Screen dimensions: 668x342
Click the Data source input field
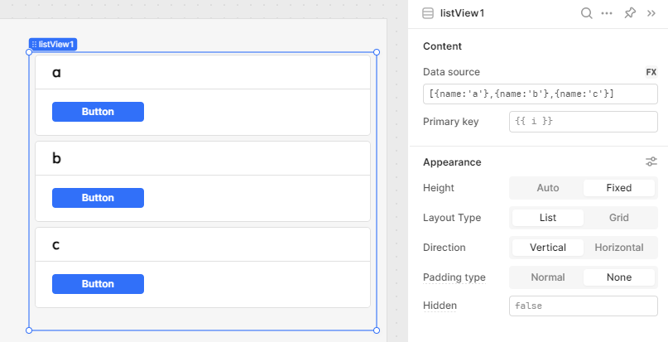tap(541, 94)
